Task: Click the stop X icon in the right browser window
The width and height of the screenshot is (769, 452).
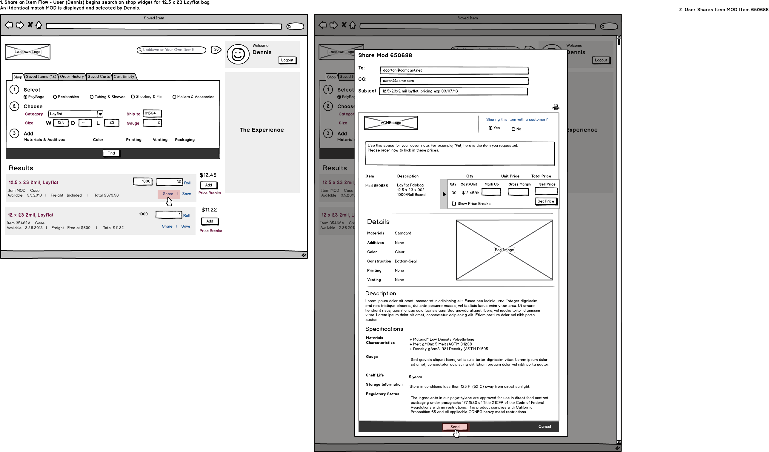Action: (344, 25)
